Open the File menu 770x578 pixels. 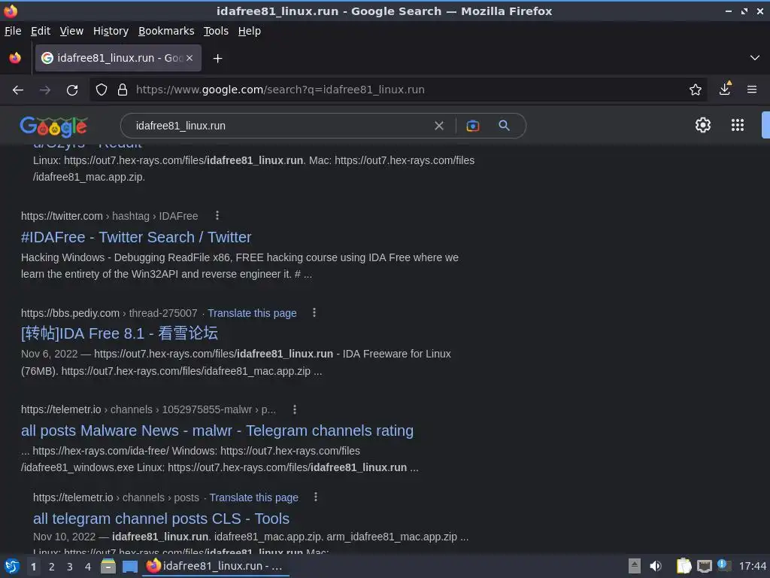[13, 31]
